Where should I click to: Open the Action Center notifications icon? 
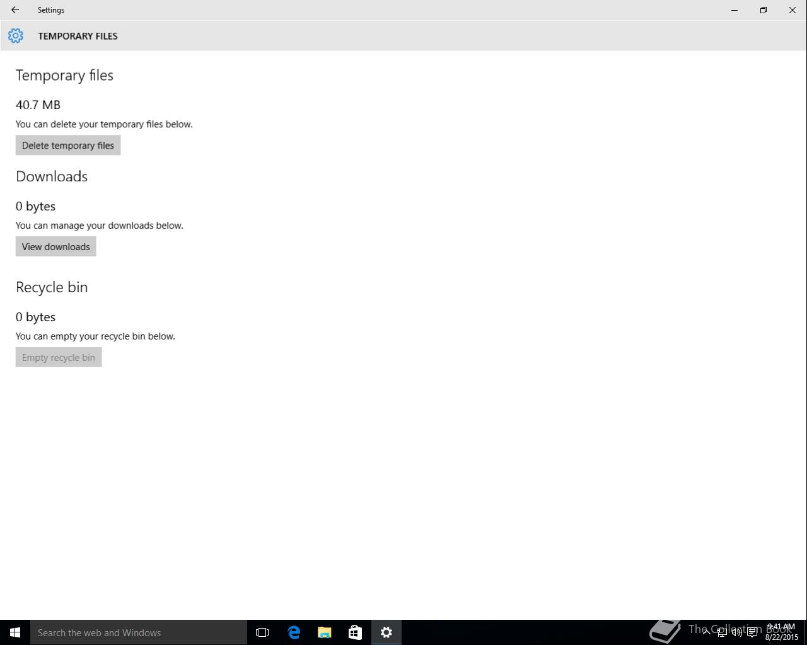tap(752, 632)
